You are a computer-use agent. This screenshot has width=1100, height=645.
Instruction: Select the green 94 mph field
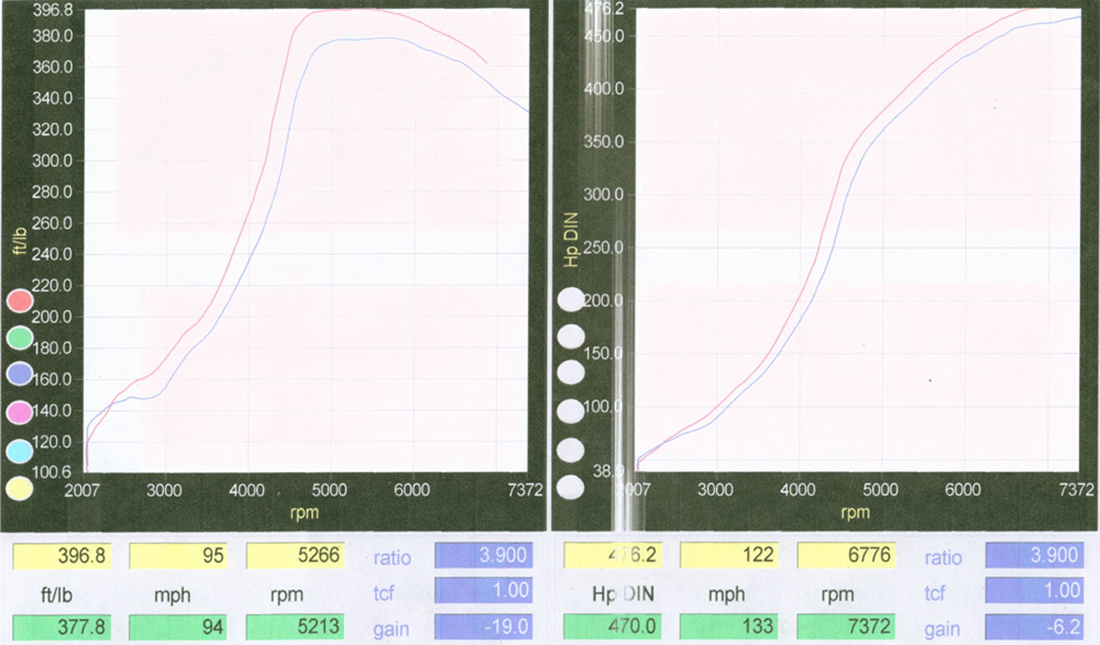[x=178, y=627]
